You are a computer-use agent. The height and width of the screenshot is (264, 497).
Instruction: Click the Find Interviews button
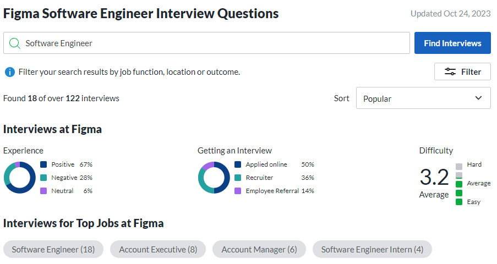tap(452, 43)
